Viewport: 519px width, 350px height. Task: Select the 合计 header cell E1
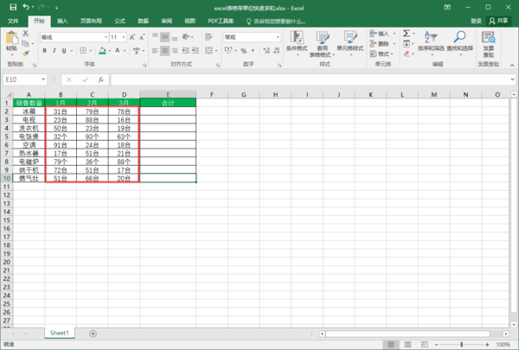168,103
